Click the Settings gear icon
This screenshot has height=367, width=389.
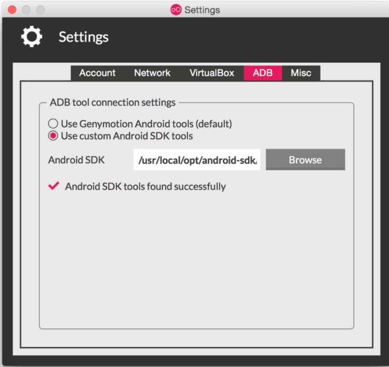(32, 37)
